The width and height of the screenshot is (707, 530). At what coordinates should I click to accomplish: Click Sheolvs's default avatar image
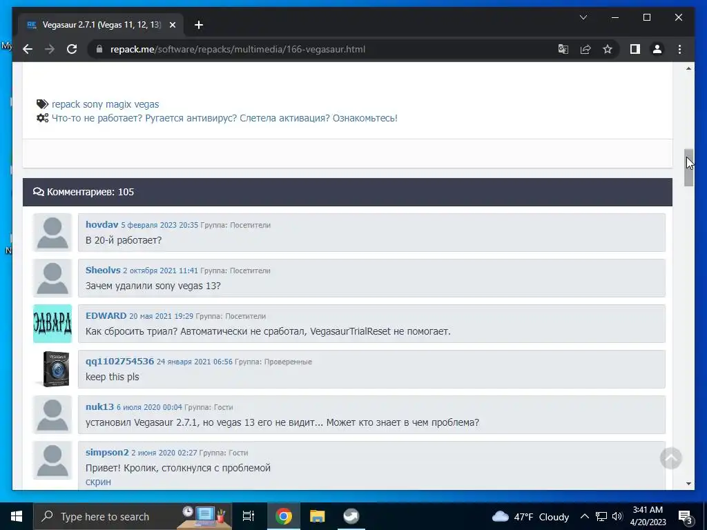(52, 278)
